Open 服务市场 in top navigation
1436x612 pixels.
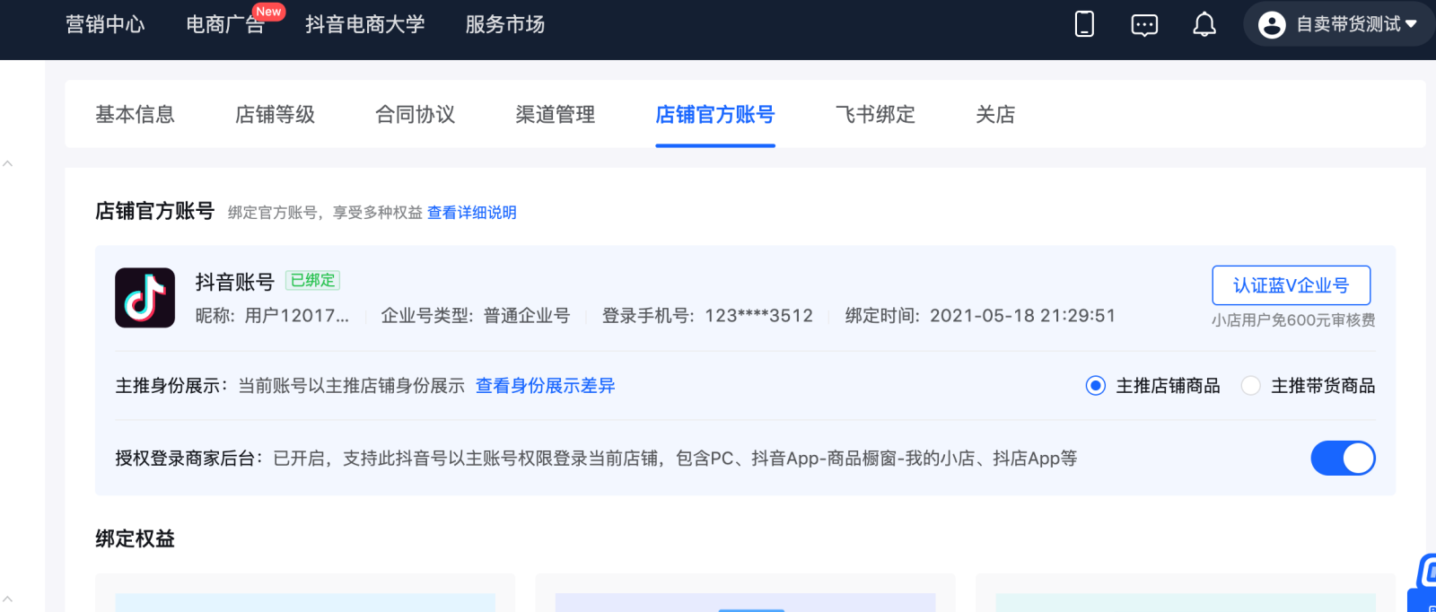tap(504, 24)
